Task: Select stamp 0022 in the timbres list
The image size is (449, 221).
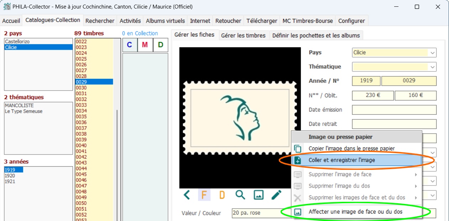Action: (x=94, y=42)
